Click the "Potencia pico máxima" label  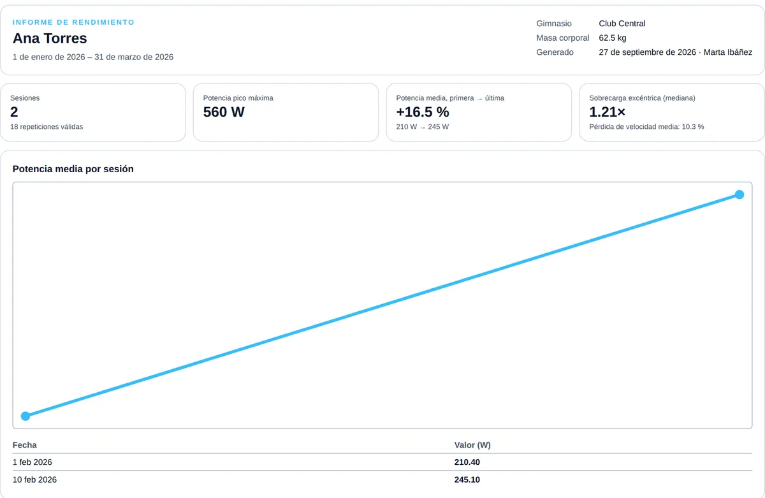click(x=238, y=98)
